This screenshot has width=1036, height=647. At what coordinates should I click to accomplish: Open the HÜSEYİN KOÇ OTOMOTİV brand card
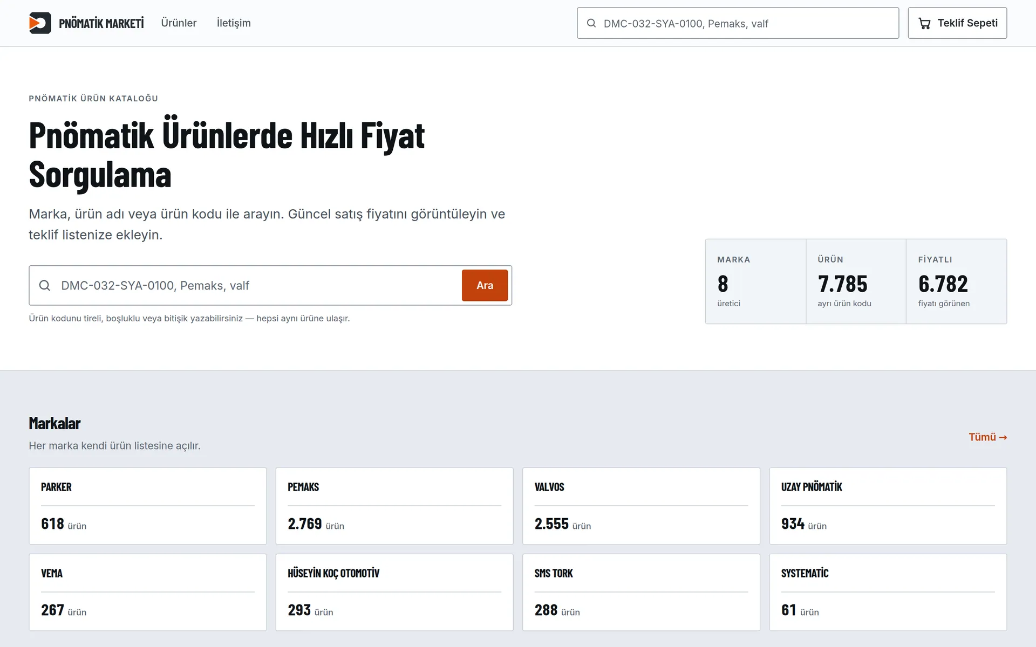[394, 592]
